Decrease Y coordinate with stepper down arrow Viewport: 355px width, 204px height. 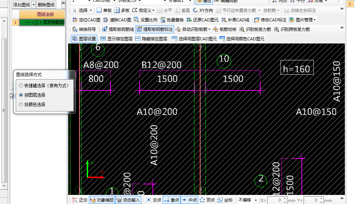click(321, 202)
